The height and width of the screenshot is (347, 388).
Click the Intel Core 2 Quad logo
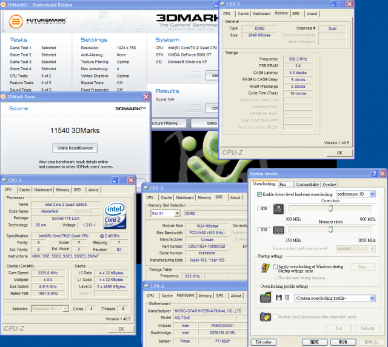pos(115,215)
